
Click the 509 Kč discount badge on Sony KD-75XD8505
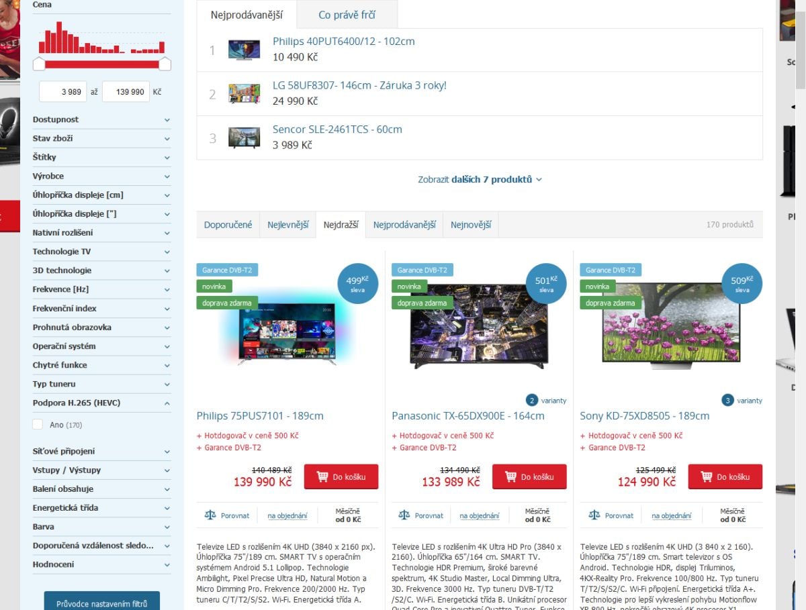pos(742,284)
